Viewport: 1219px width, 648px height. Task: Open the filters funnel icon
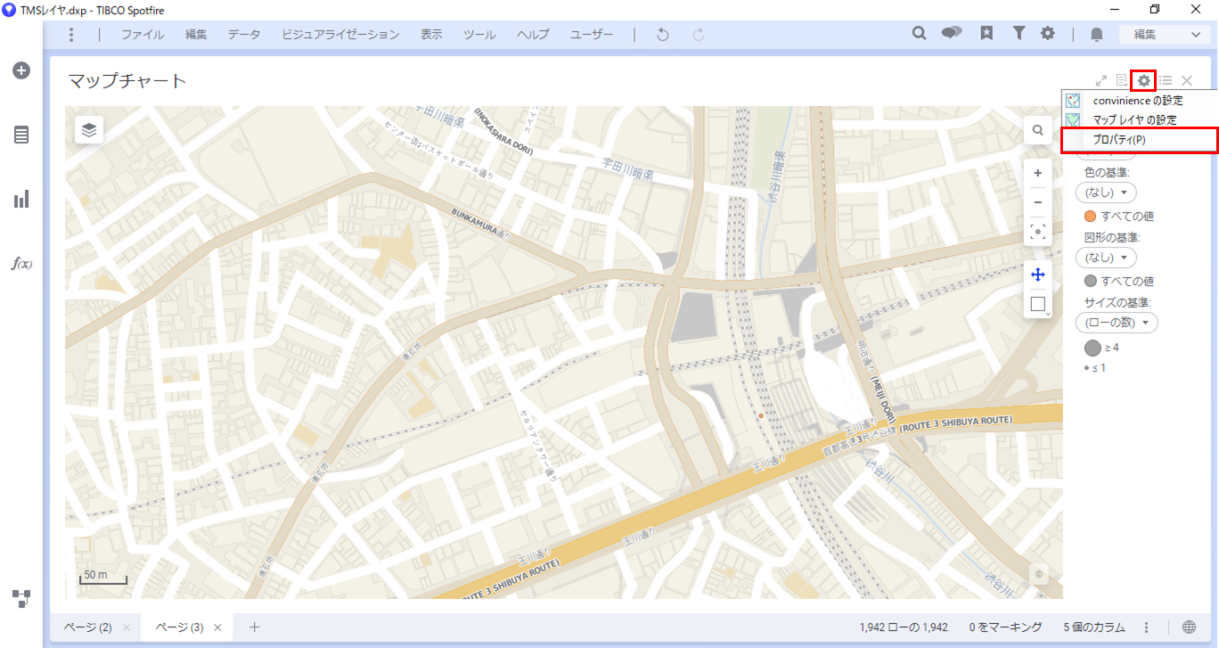click(1019, 34)
